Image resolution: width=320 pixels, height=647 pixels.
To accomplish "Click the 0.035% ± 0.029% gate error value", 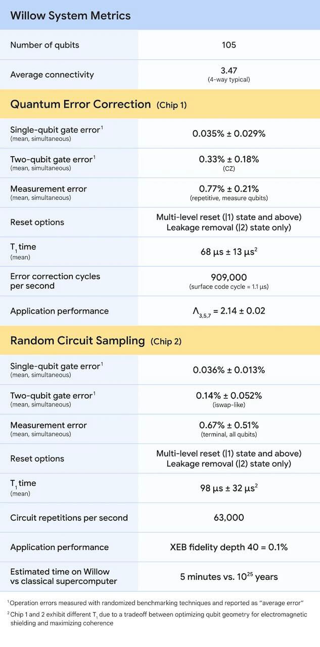I will (228, 133).
